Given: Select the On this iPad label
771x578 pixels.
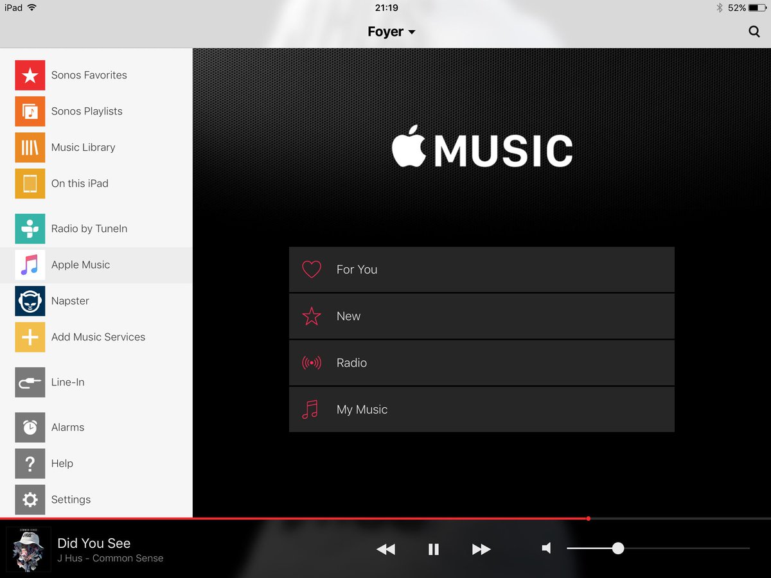Looking at the screenshot, I should coord(80,184).
